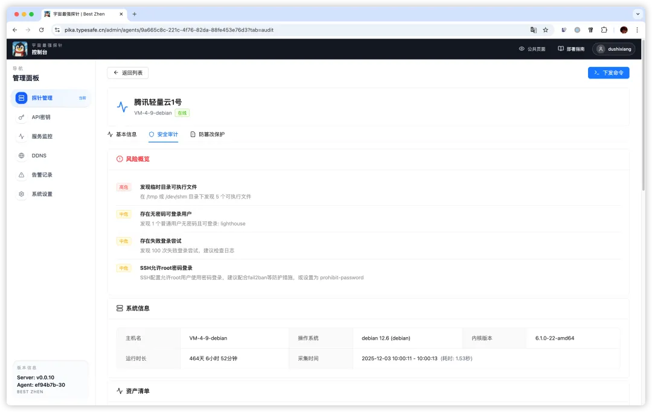The width and height of the screenshot is (652, 412).
Task: Close the 宇宙最强探针 tab
Action: [x=121, y=14]
